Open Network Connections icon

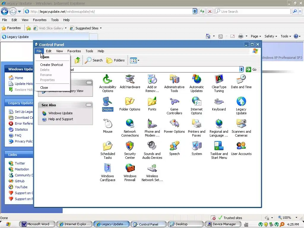coord(130,128)
